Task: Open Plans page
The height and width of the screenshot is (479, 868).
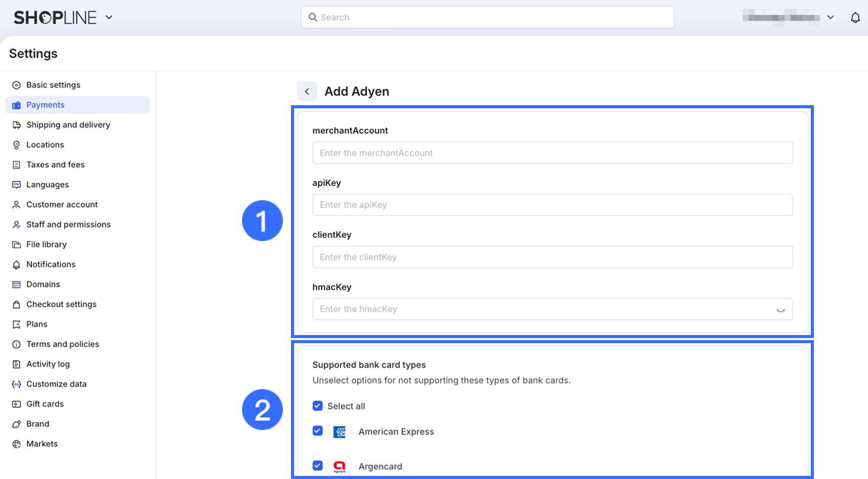Action: point(78,324)
